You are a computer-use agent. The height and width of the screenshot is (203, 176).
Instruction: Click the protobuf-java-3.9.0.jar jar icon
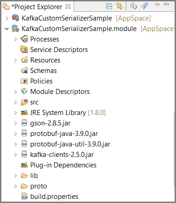point(24,133)
